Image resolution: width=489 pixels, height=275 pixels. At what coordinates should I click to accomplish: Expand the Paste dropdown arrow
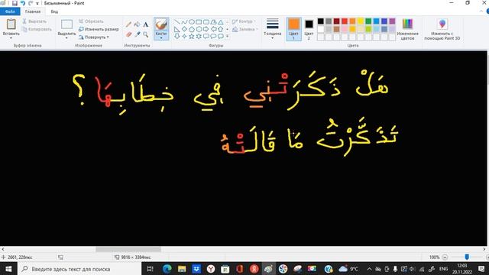point(11,38)
